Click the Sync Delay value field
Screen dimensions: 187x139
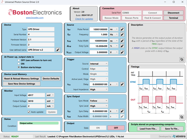pyautogui.click(x=99, y=111)
